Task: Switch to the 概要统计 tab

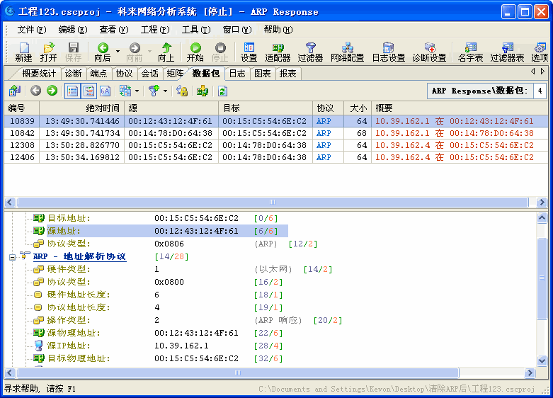Action: tap(39, 74)
